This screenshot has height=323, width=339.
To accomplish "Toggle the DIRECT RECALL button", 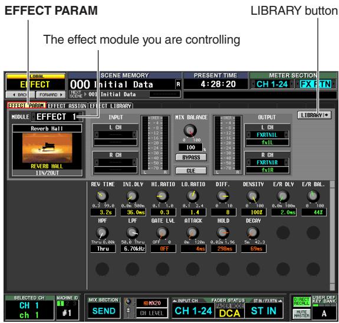I will (x=302, y=301).
